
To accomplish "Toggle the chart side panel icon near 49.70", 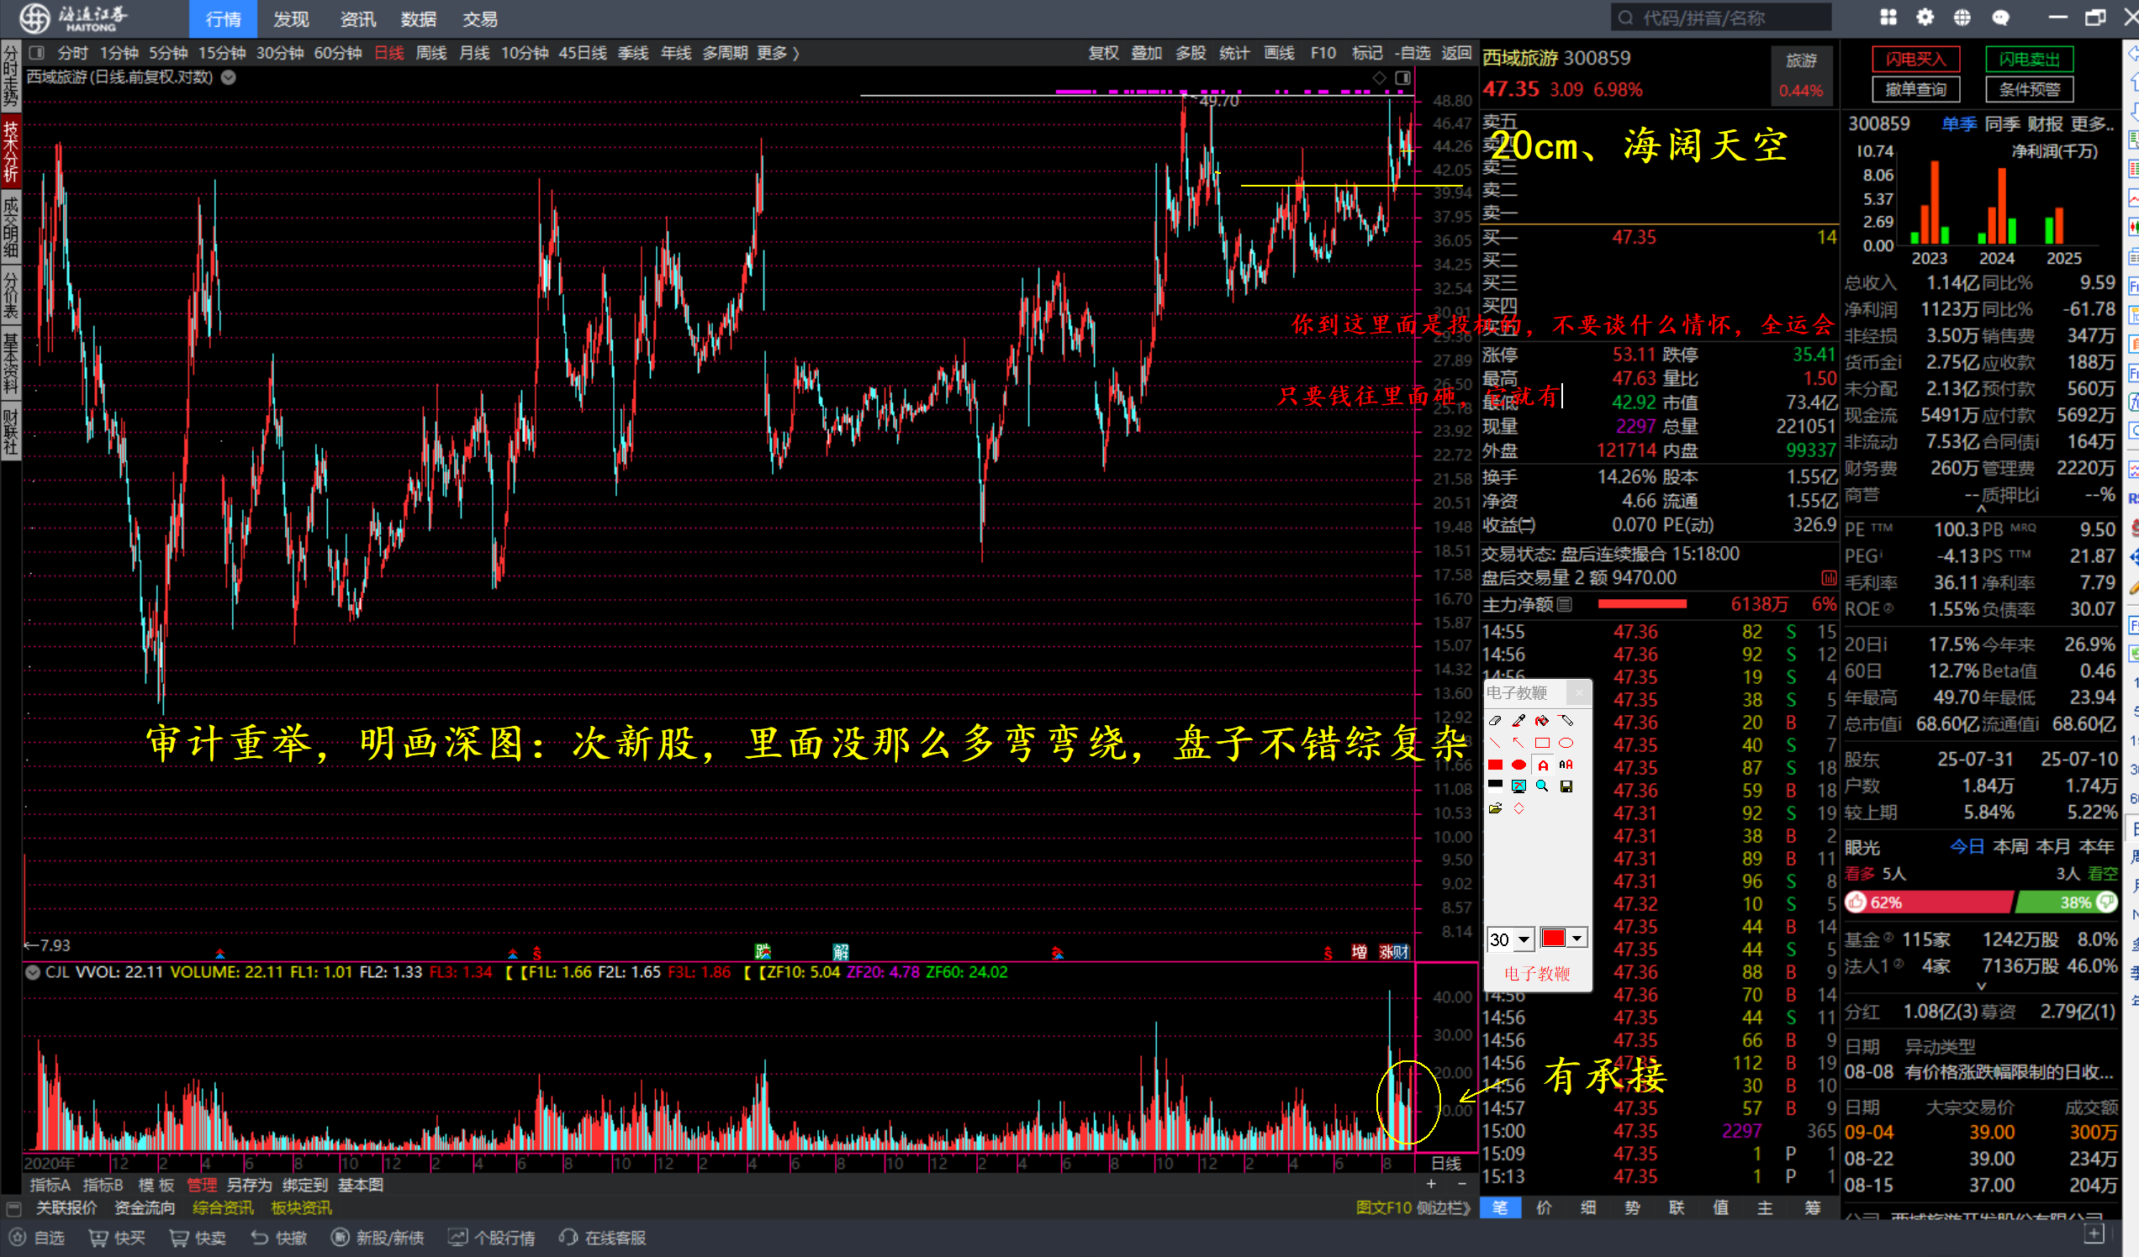I will point(1402,78).
